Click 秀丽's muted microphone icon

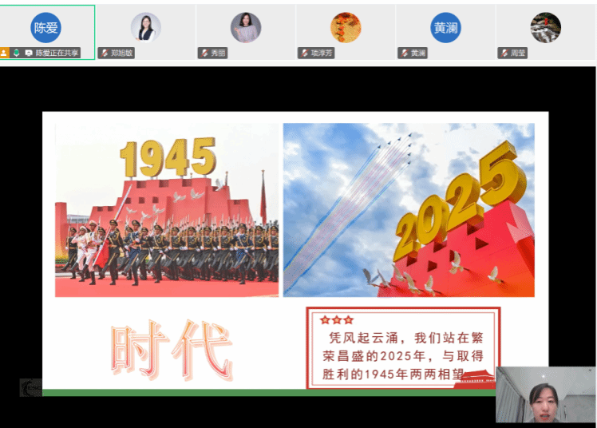click(204, 53)
